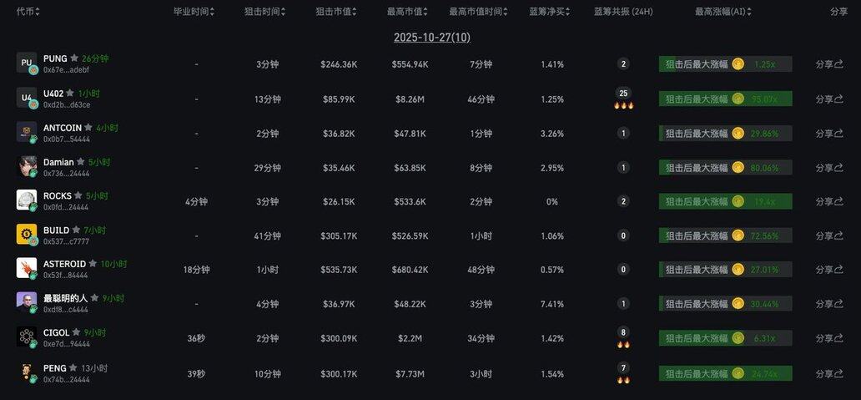
Task: Click the 蓝筹净买 column header
Action: coord(551,12)
